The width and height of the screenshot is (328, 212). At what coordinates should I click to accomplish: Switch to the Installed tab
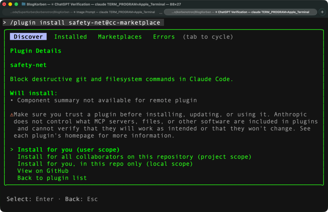tap(70, 37)
